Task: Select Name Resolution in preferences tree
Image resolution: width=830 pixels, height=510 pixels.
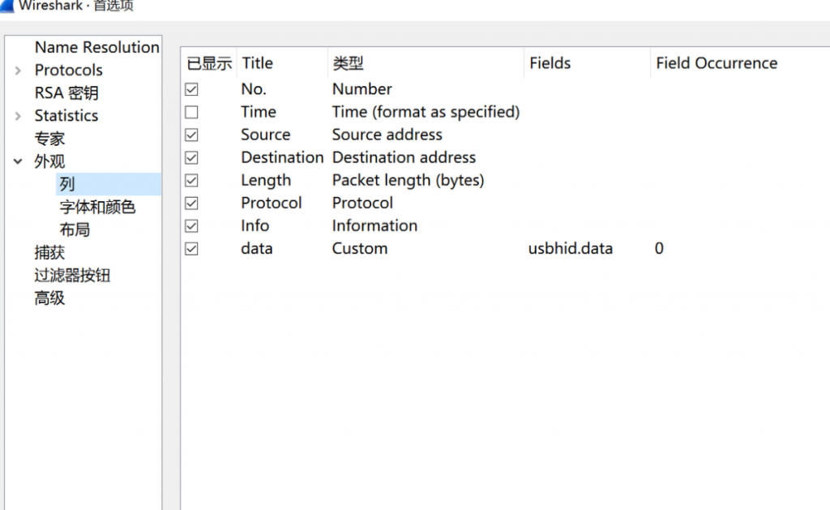Action: 96,48
